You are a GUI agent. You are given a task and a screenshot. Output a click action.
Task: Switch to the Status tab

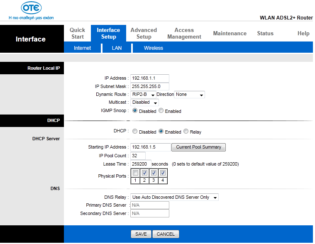click(265, 33)
